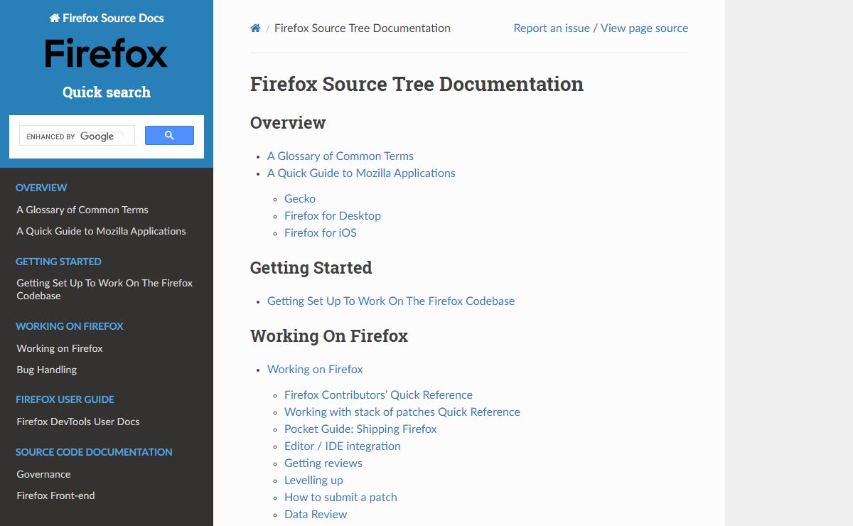Open Firefox for Desktop link

click(333, 215)
